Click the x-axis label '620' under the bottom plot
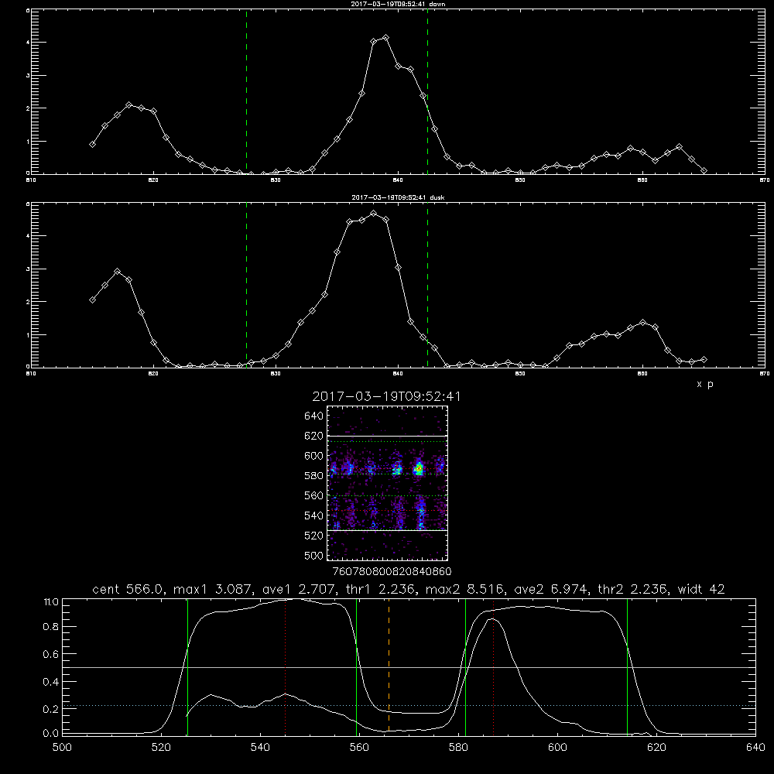The image size is (774, 774). coord(656,748)
